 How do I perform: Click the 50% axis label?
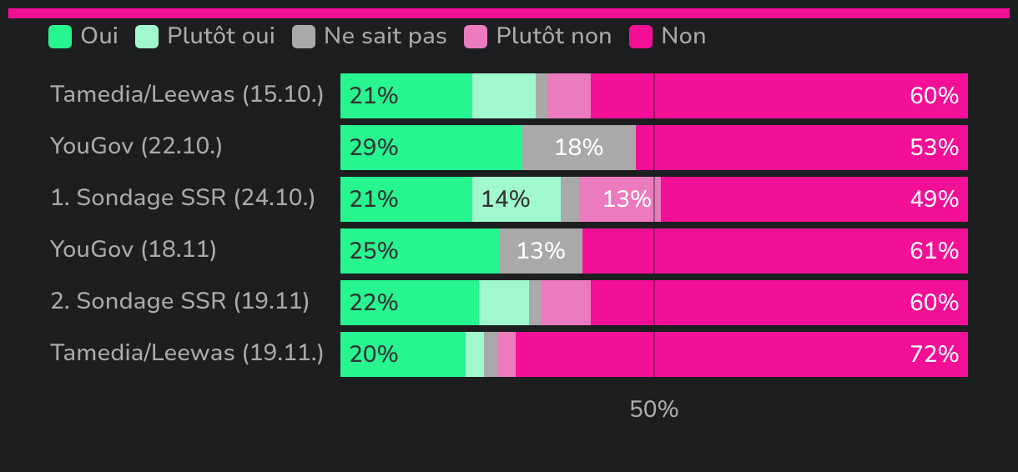pos(654,409)
